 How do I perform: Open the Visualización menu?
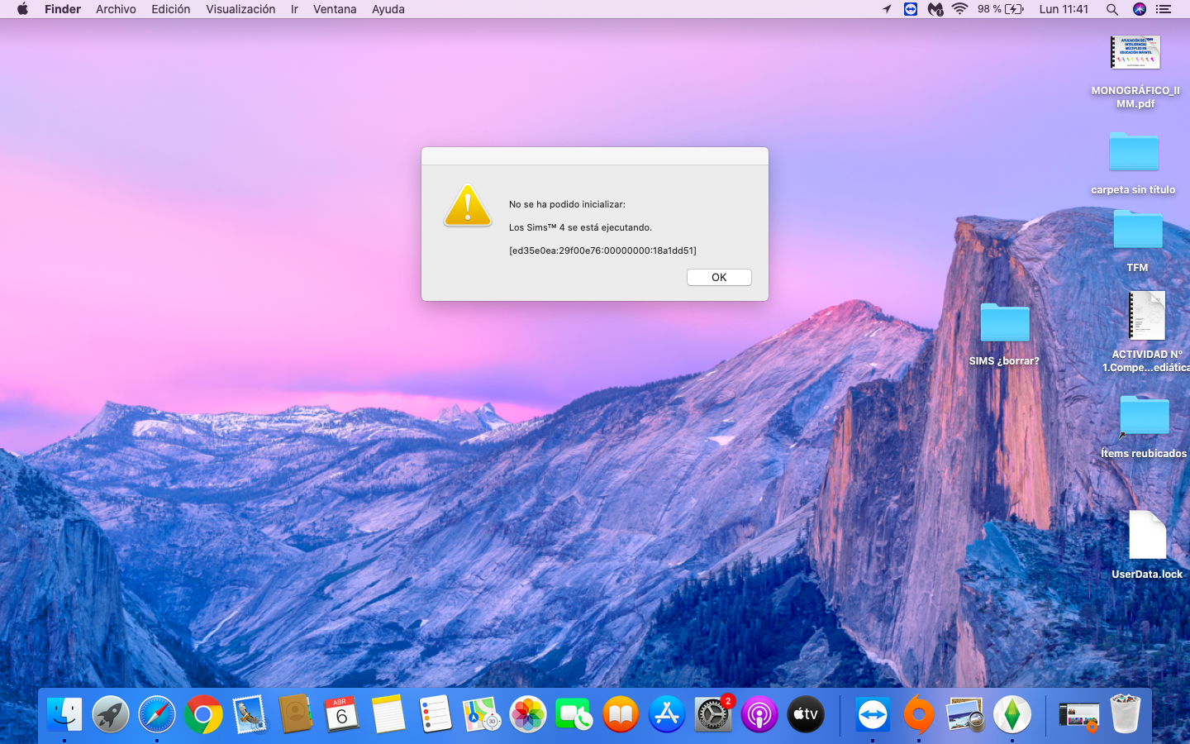240,9
